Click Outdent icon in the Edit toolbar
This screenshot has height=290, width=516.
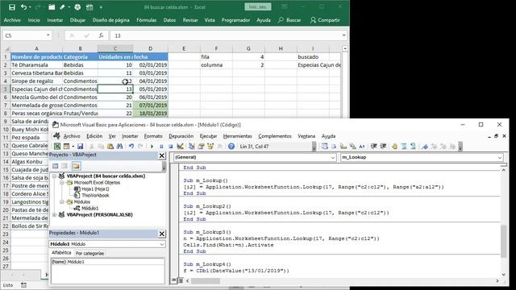point(383,147)
